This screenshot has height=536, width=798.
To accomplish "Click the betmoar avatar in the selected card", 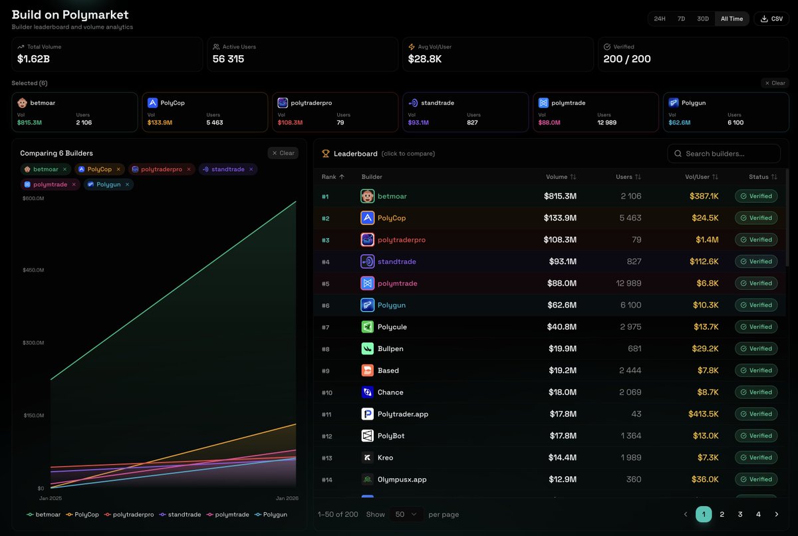I will (22, 103).
